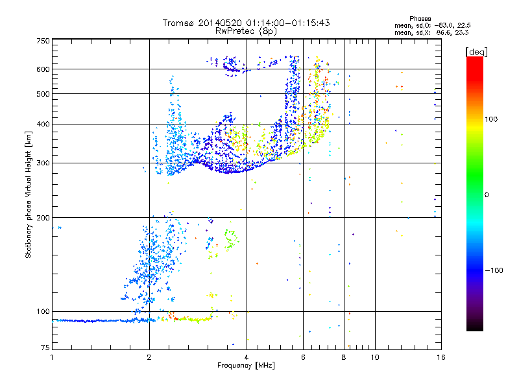The image size is (519, 389).
Task: Click the plot title 'Tromsø 20140520 01:14:00-01:15:43'
Action: (x=246, y=23)
